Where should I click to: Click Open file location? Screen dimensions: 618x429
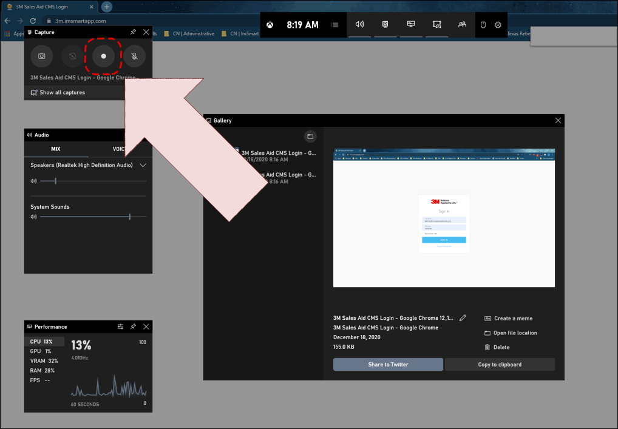[x=511, y=333]
